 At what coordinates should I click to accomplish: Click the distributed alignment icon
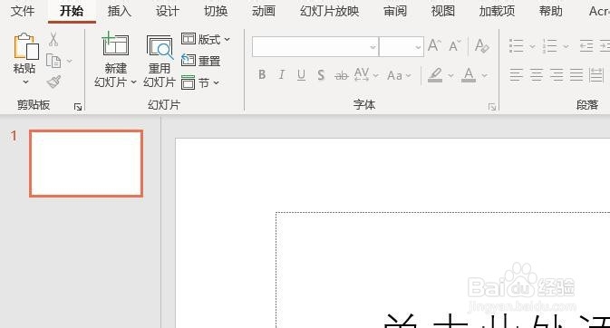(x=596, y=74)
